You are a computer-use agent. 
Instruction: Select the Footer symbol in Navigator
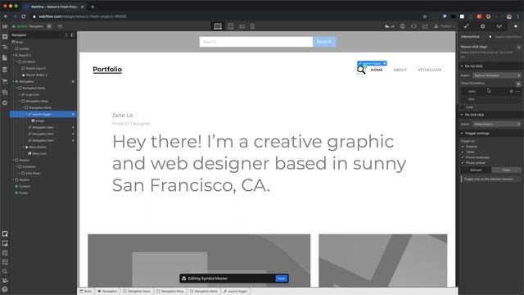[x=43, y=193]
